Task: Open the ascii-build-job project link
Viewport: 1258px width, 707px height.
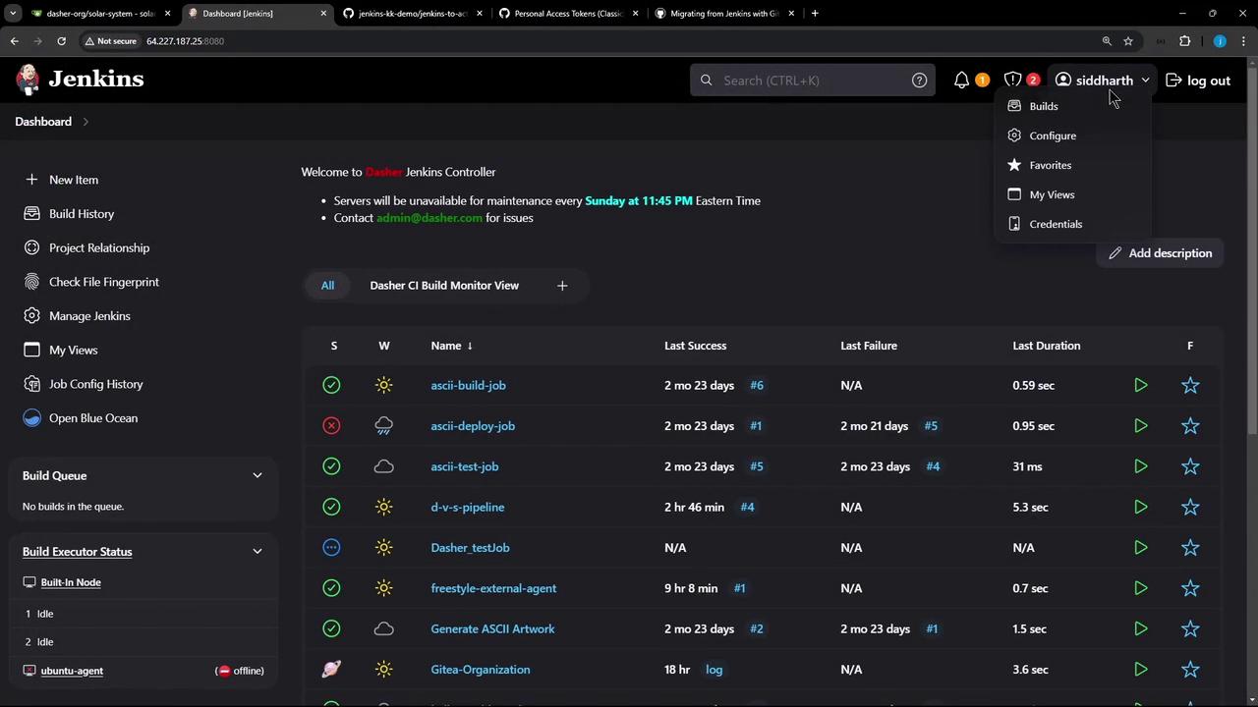Action: 468,386
